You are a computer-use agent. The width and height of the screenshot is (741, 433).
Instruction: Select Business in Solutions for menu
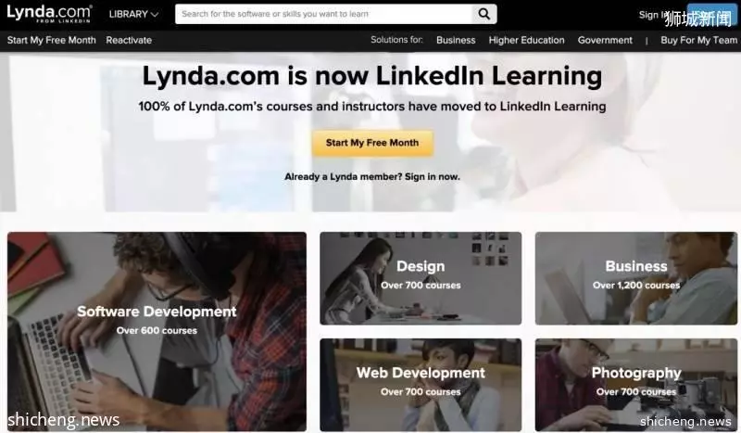[456, 40]
